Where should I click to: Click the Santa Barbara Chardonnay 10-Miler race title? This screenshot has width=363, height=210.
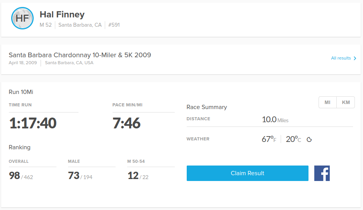click(80, 55)
